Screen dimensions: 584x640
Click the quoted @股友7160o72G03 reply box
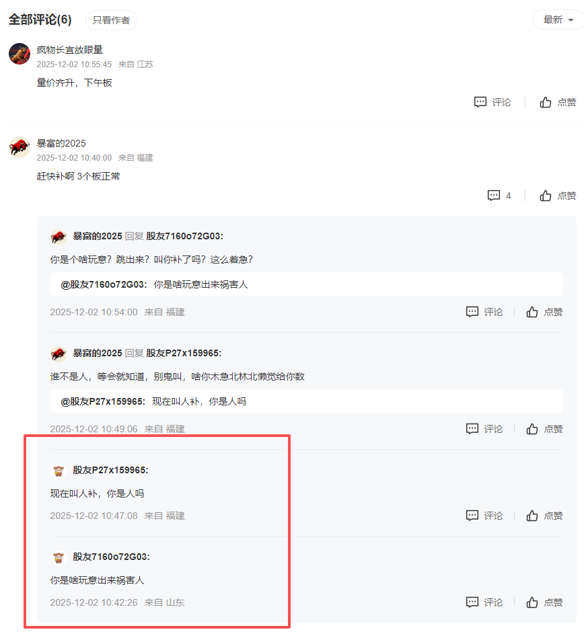[307, 284]
